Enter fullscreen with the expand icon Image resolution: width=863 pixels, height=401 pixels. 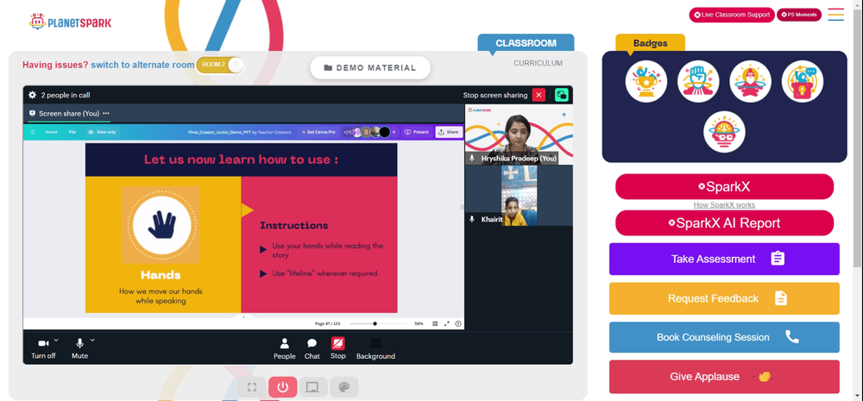coord(252,387)
